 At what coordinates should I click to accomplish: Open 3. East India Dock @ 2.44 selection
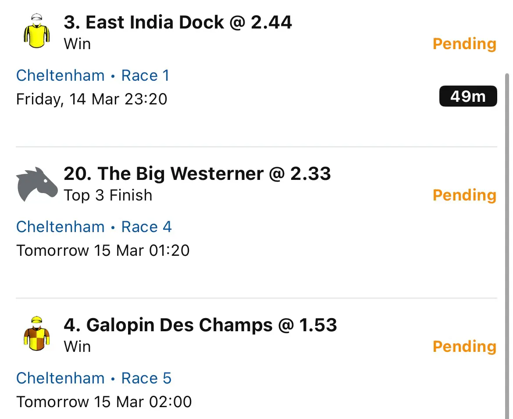178,22
